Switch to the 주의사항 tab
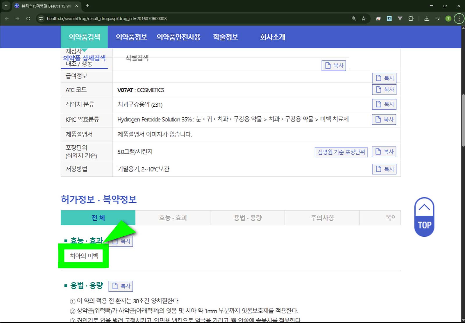 (x=322, y=217)
